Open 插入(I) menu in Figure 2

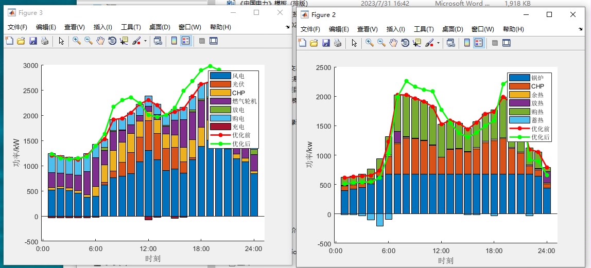(x=396, y=29)
